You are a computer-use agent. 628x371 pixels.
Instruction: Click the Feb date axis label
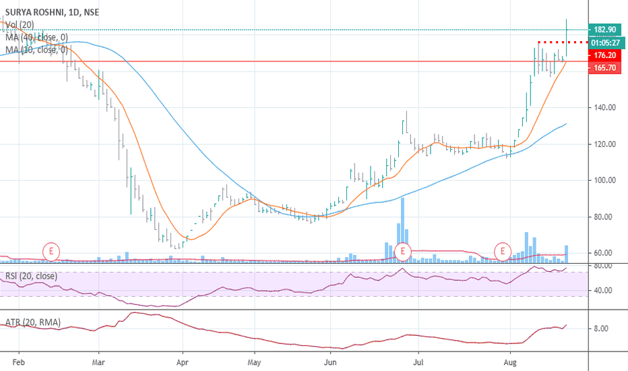(19, 363)
